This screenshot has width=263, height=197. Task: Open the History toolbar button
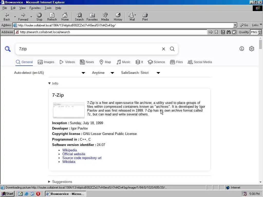(x=118, y=17)
